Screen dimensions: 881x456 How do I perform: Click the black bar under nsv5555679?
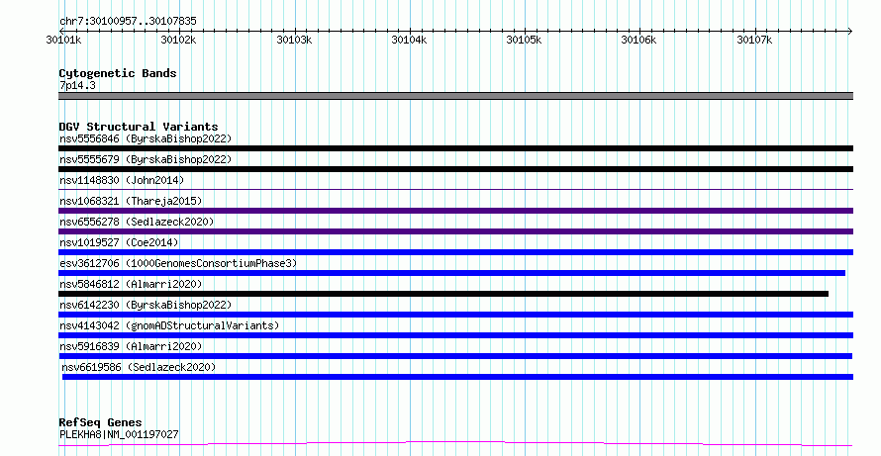[x=455, y=169]
